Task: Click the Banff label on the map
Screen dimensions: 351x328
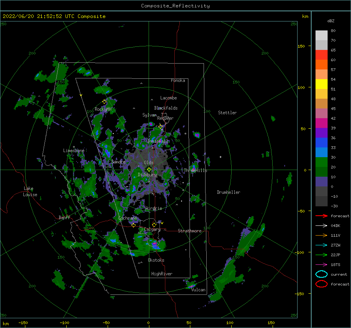Action: [x=64, y=218]
